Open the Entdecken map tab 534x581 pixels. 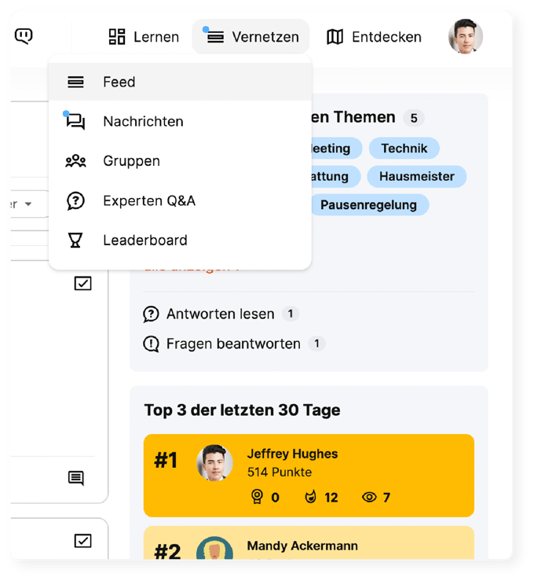374,37
